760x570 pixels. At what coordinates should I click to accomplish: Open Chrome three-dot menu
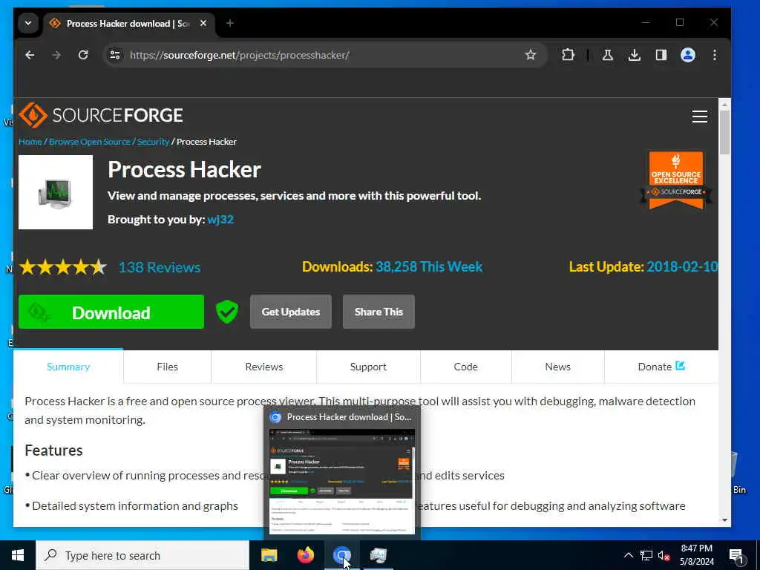tap(715, 55)
